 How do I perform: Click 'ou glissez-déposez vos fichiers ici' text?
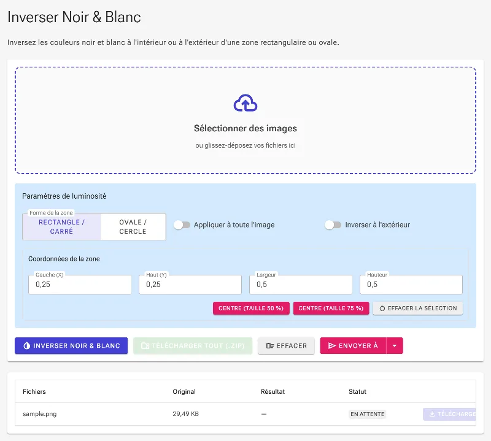[x=245, y=145]
